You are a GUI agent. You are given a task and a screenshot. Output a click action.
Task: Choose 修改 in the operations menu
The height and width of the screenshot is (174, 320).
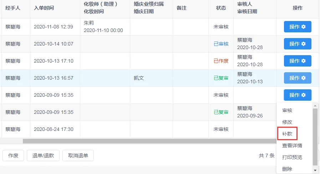point(287,122)
